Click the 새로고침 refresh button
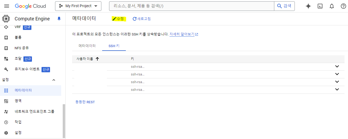Viewport: 348px width, 139px height. [142, 19]
